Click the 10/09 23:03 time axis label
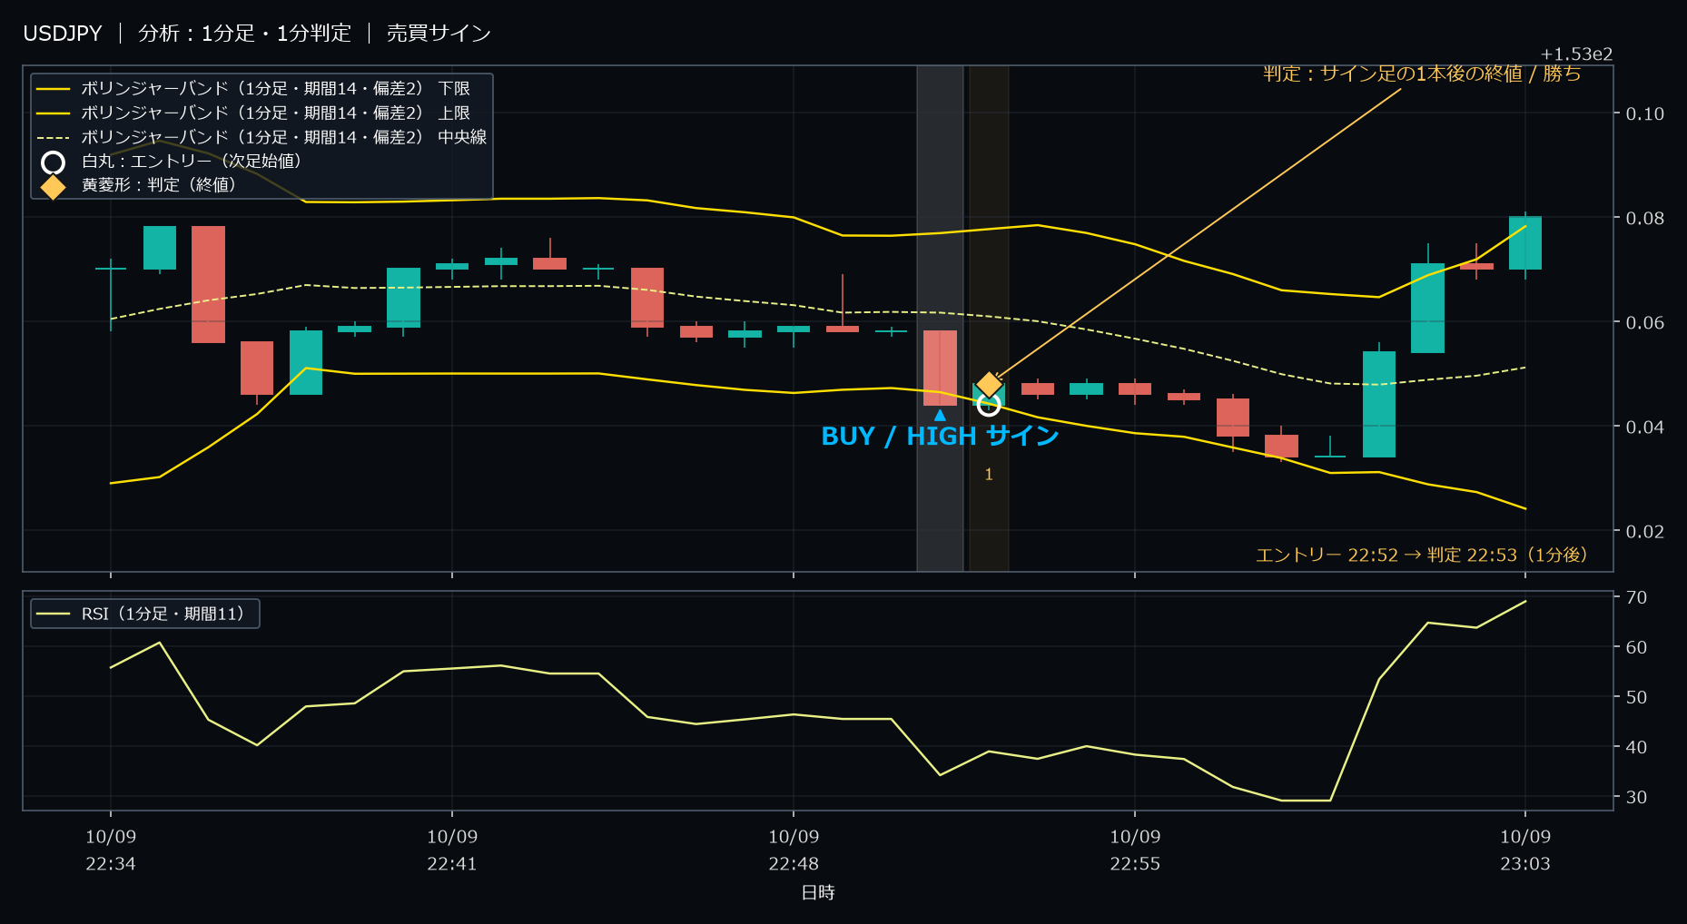Image resolution: width=1687 pixels, height=924 pixels. pos(1525,850)
